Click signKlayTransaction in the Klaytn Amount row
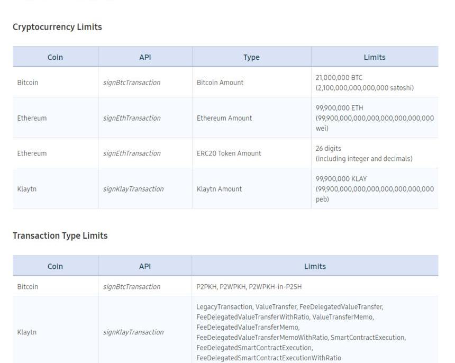Viewport: 455px width, 363px height. coord(133,189)
